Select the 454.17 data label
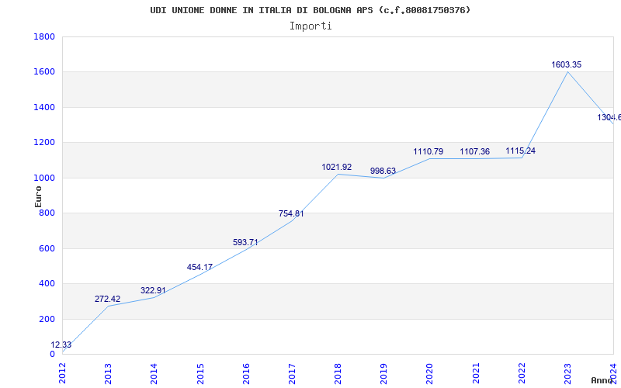This screenshot has height=388, width=621. click(x=199, y=267)
